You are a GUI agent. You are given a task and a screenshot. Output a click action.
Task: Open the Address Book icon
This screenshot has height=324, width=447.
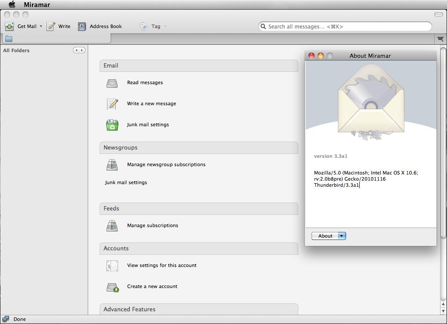pos(82,26)
